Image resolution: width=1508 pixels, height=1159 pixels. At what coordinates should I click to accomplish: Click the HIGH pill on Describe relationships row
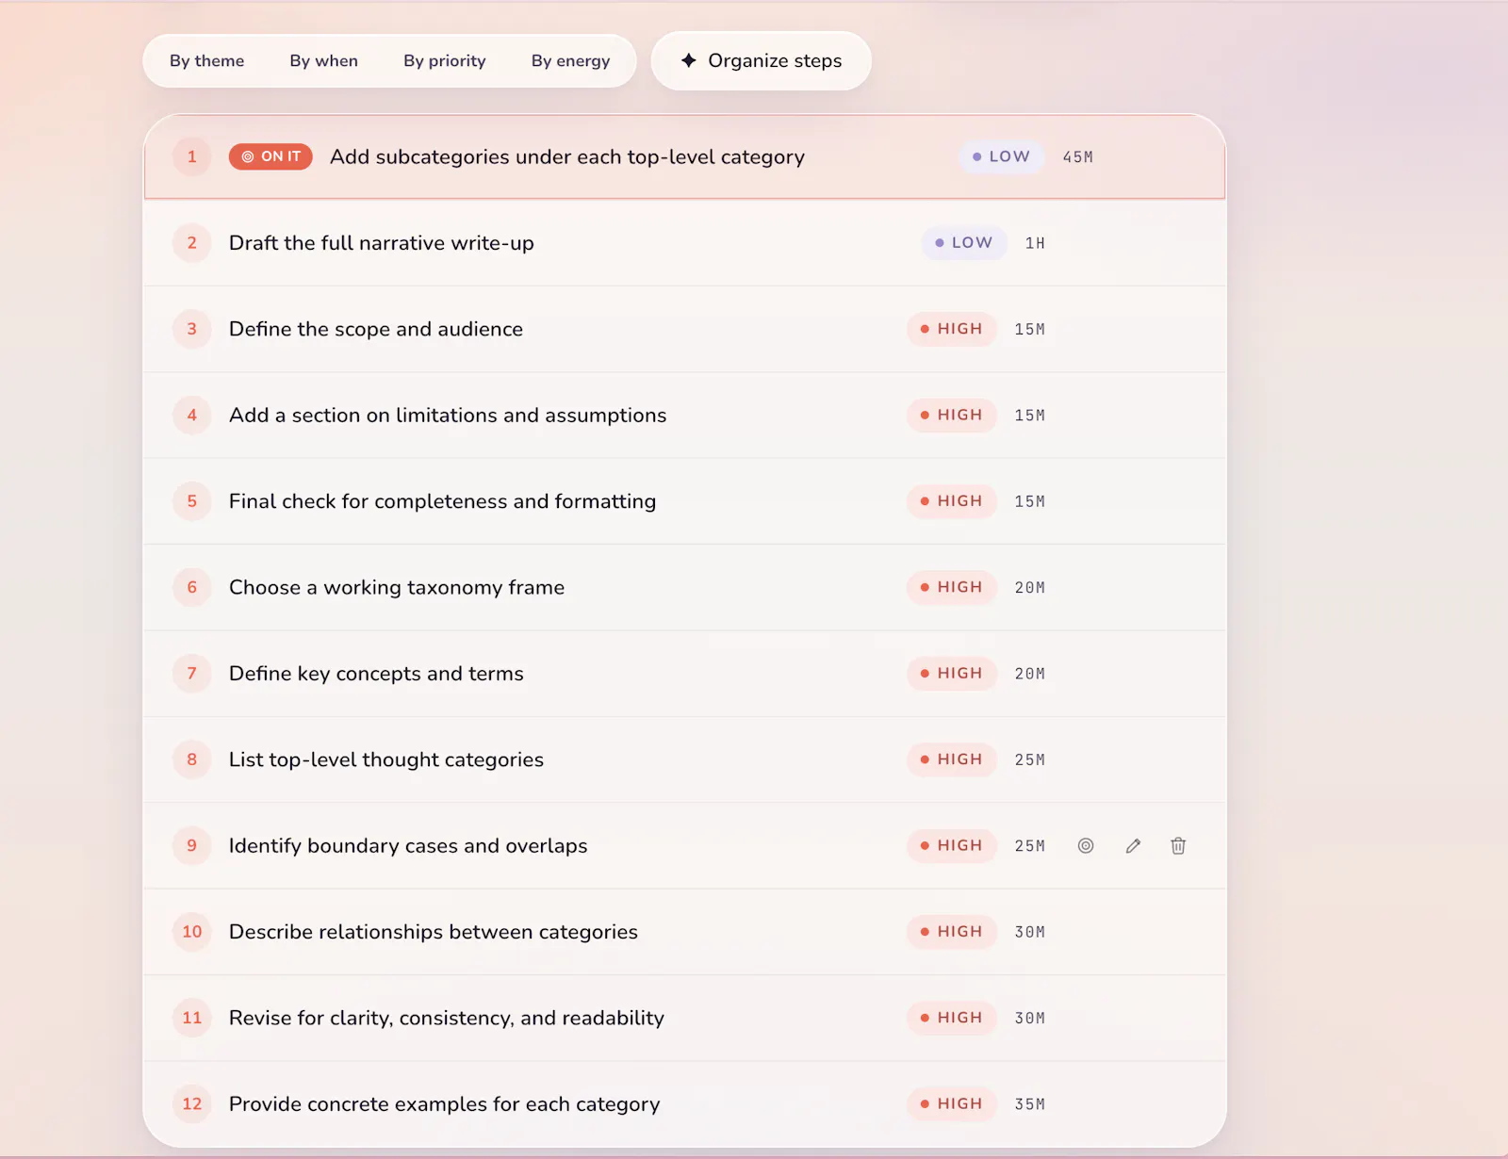[952, 932]
